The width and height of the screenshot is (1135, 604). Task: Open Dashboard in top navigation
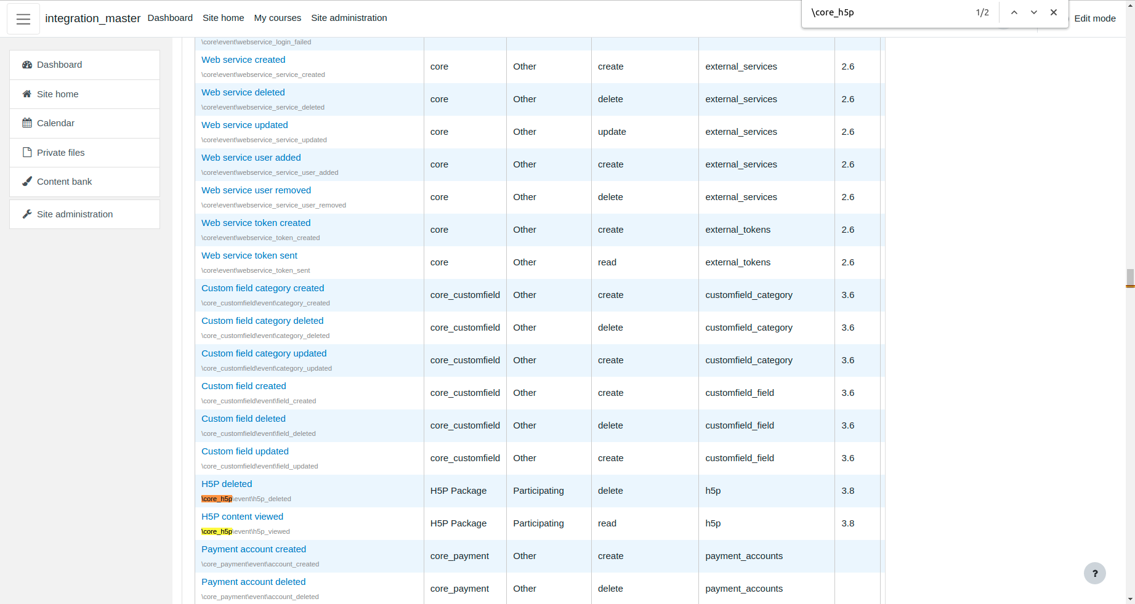click(170, 18)
